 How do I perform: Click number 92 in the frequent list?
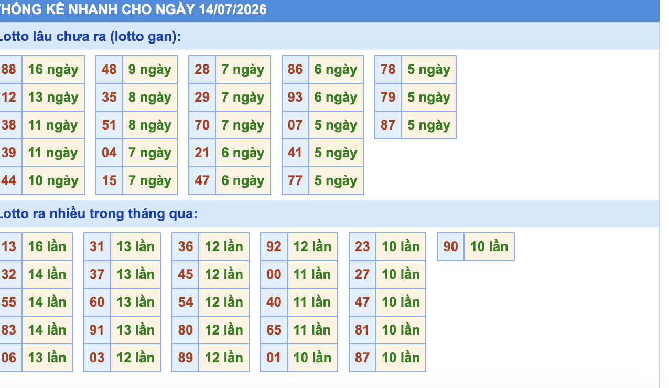[274, 246]
